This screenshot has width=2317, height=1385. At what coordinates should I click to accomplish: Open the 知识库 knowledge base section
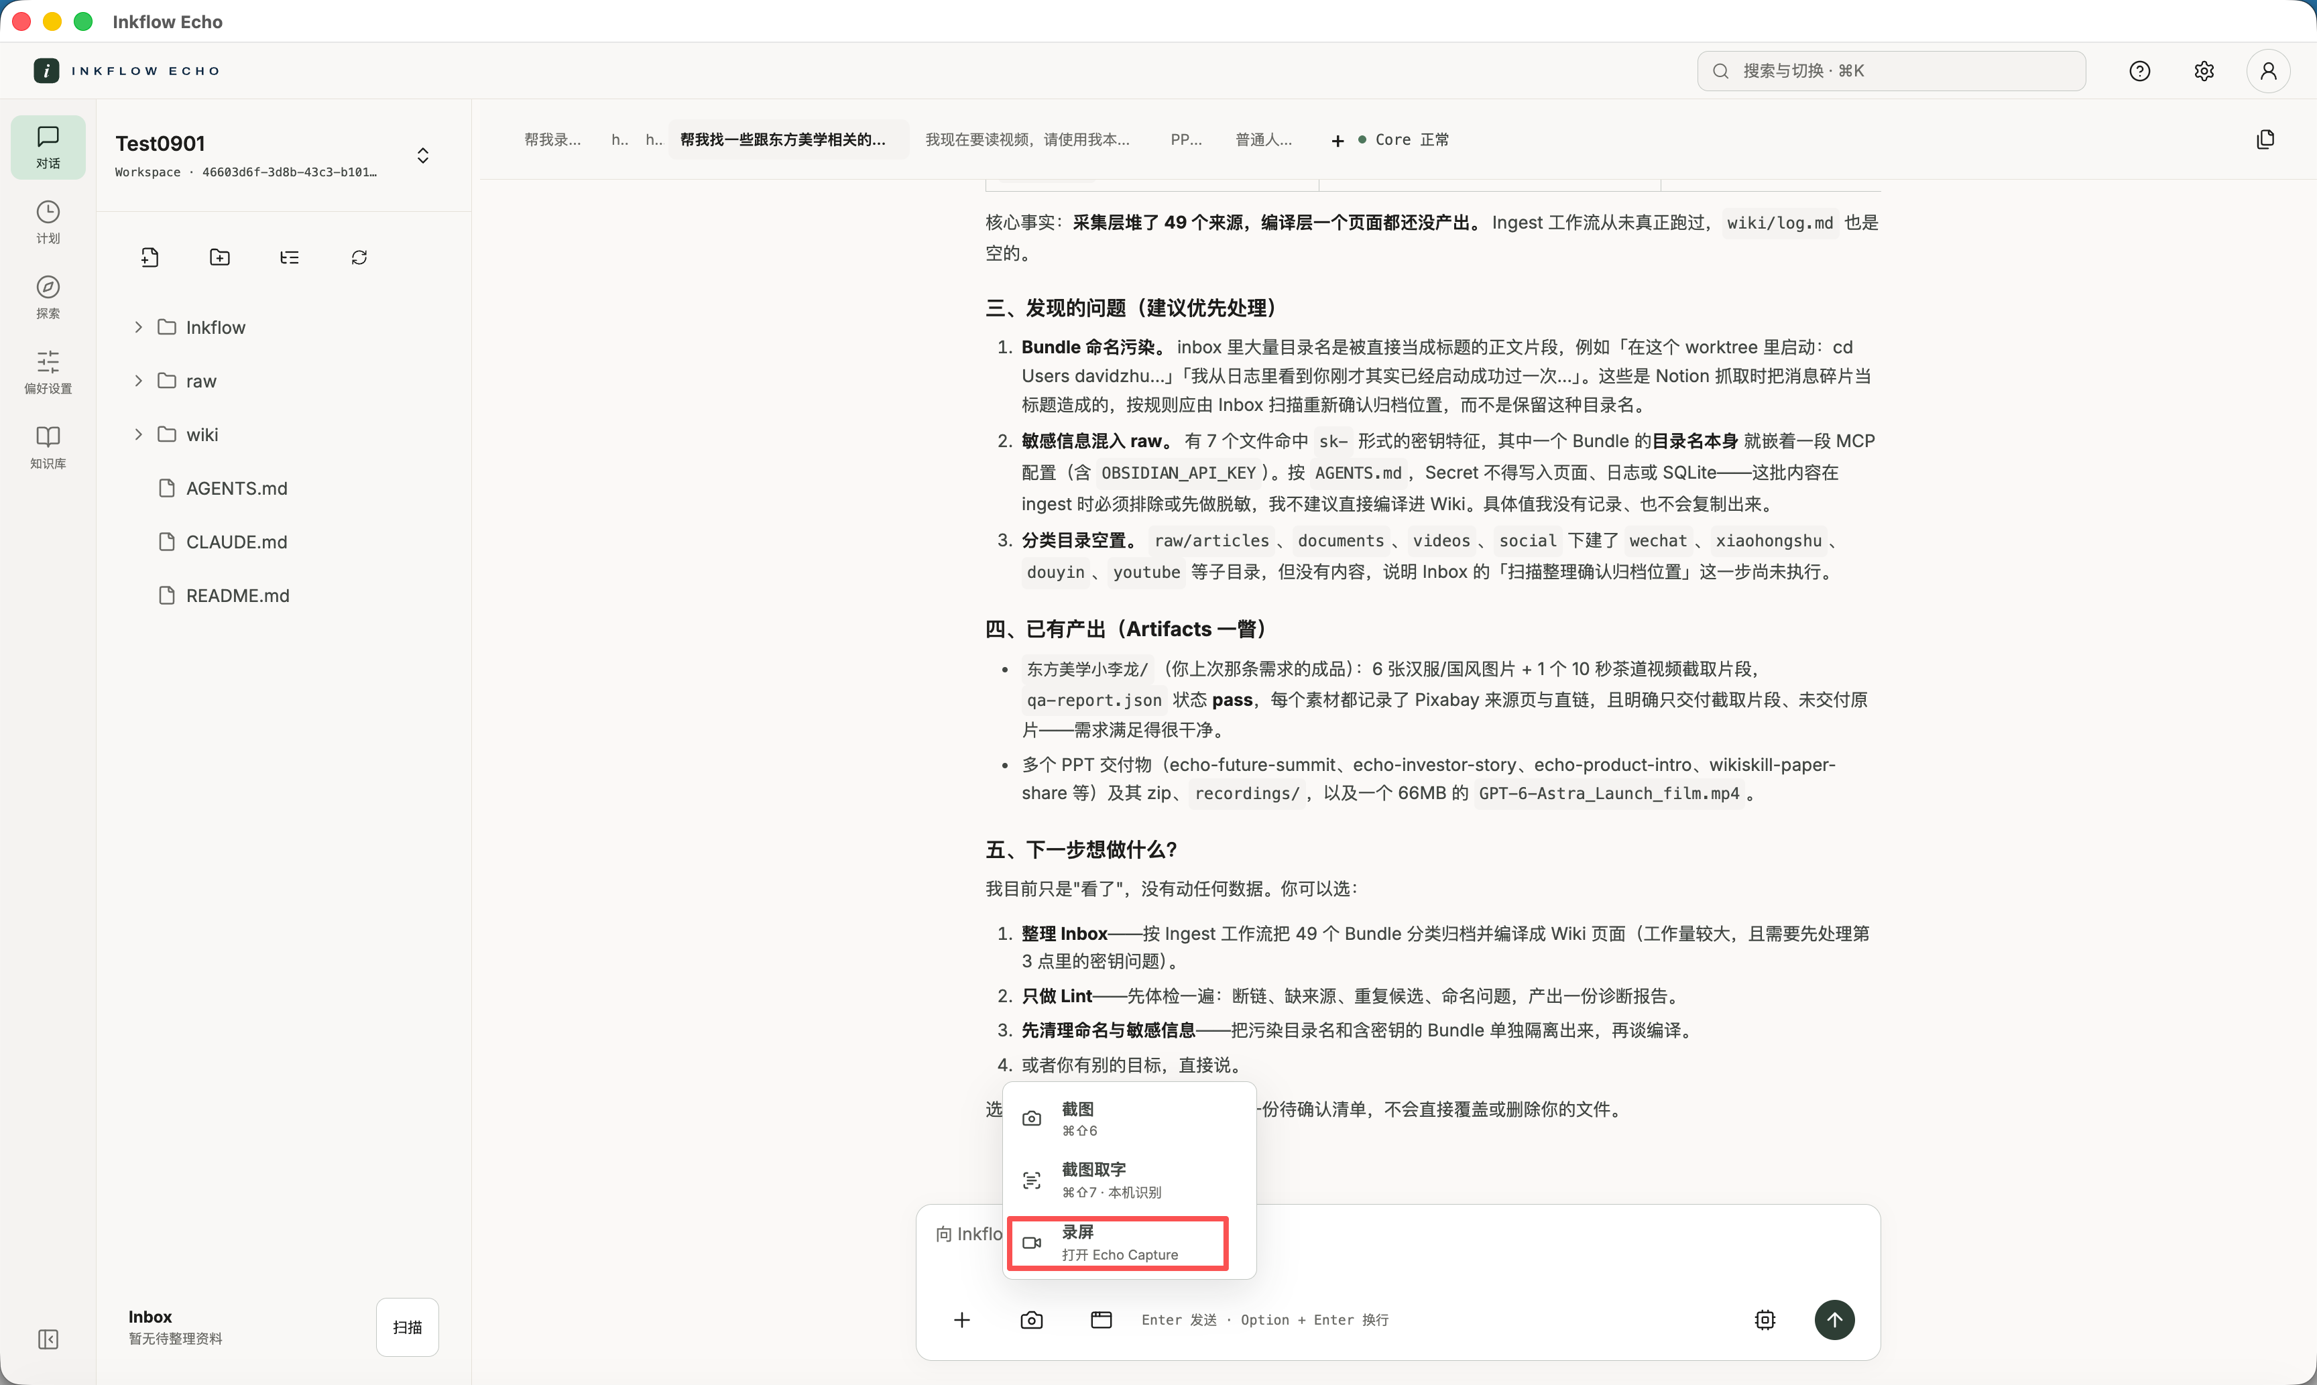coord(48,447)
